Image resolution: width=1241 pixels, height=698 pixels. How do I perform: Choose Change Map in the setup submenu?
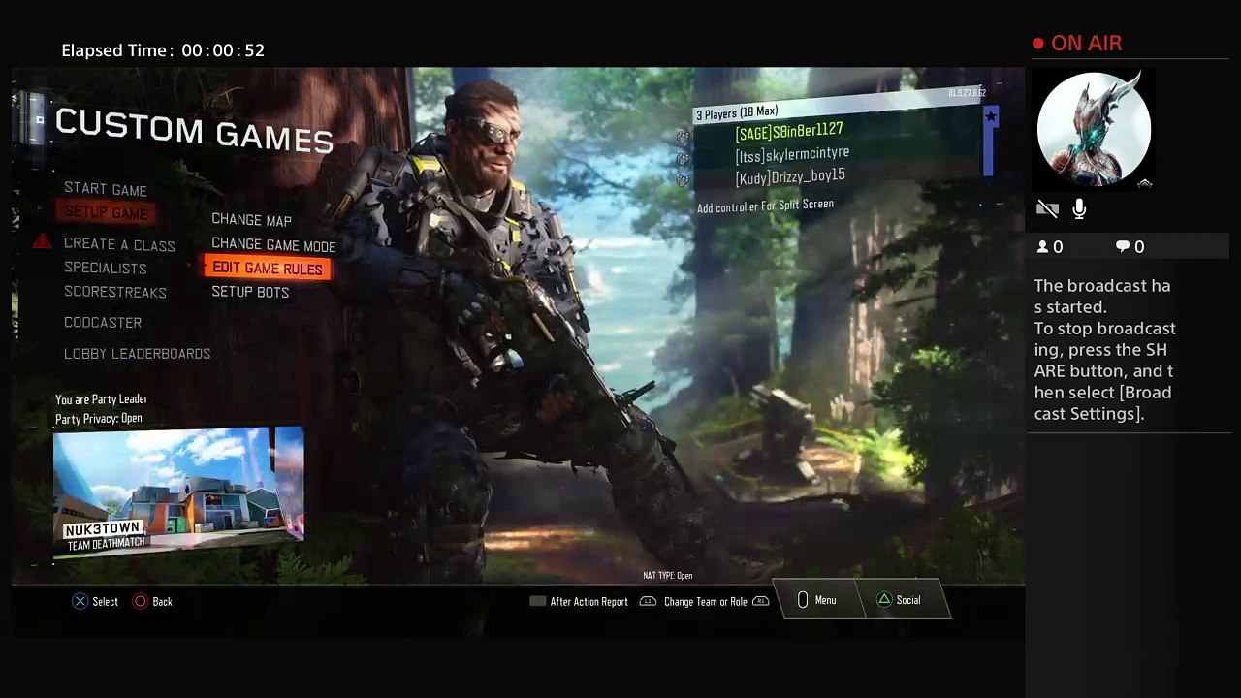click(x=252, y=220)
